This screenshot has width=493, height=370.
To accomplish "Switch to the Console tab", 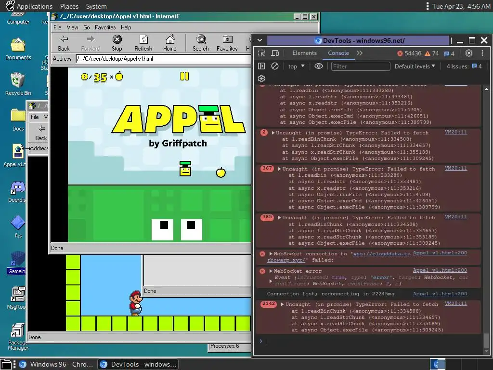I will point(338,53).
